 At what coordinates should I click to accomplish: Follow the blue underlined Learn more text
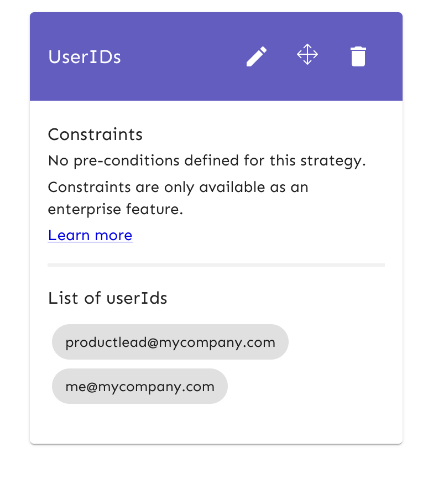(x=90, y=235)
